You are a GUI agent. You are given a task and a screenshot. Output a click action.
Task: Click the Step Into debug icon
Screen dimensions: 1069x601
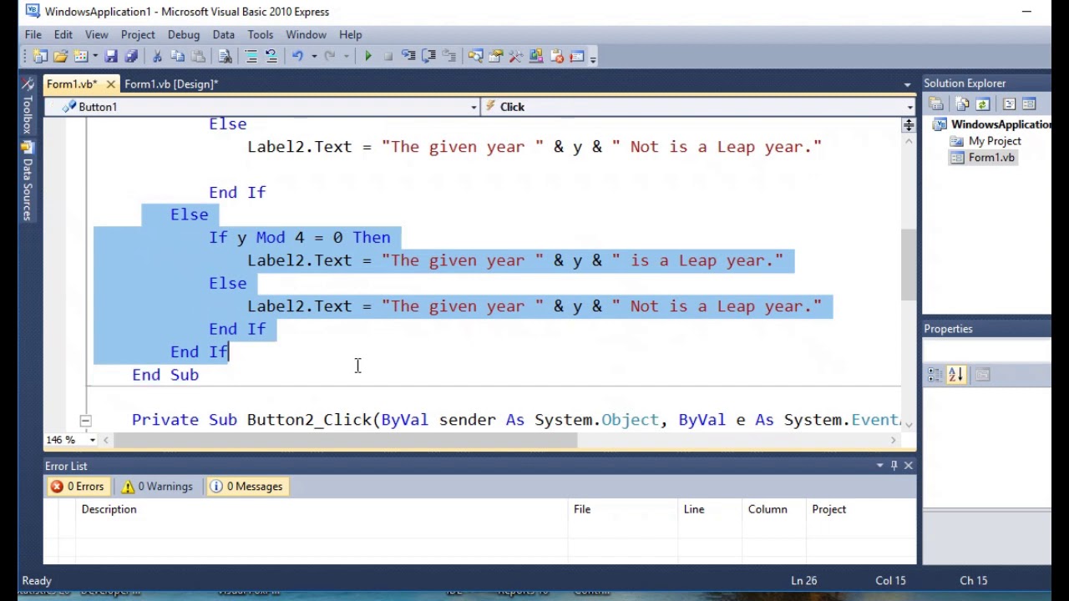[408, 56]
